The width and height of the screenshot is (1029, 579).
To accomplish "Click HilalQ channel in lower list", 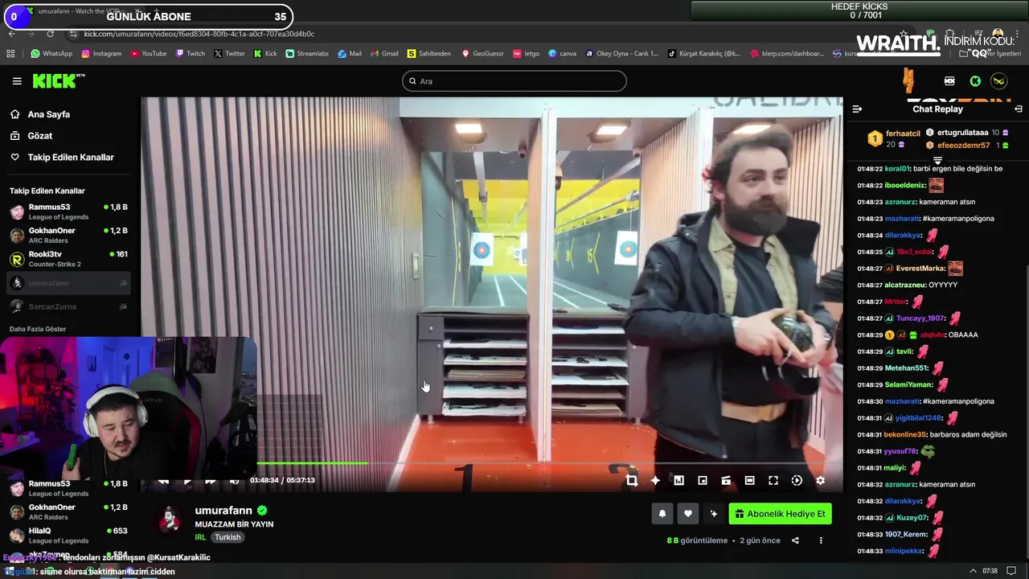I will point(68,536).
